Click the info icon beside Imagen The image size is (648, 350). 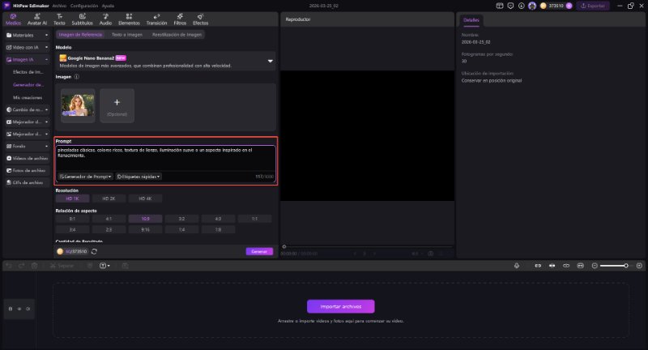point(77,77)
